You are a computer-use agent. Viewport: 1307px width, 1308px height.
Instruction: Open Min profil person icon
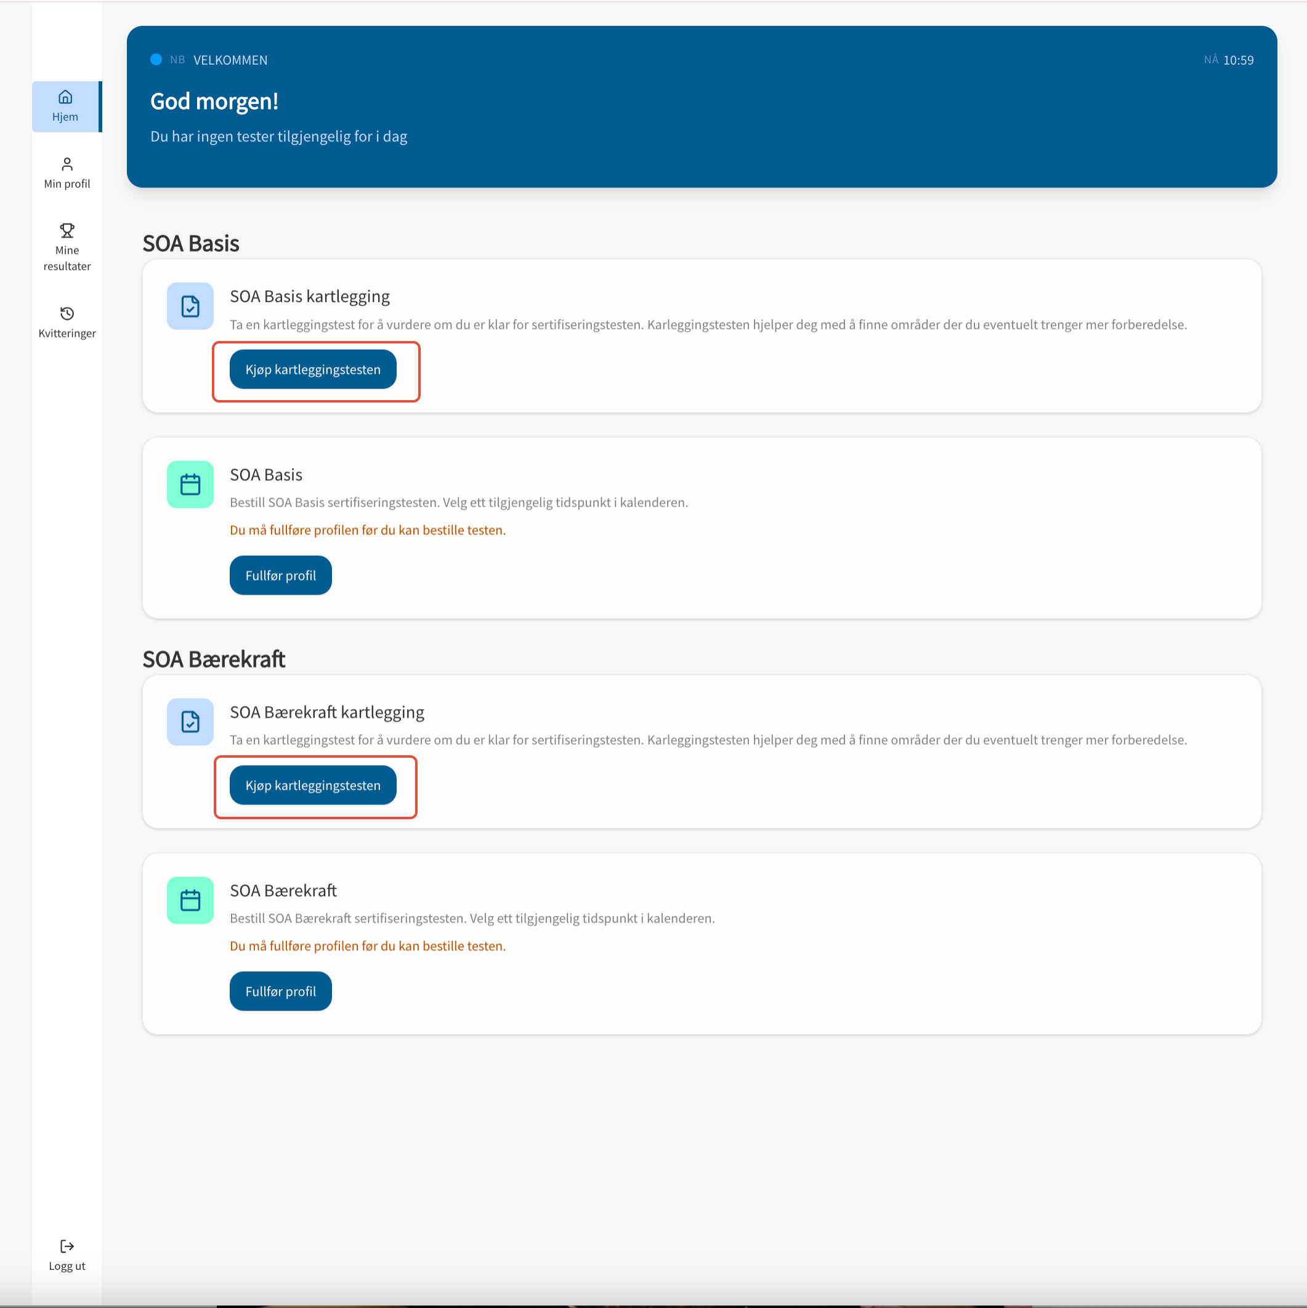(67, 164)
